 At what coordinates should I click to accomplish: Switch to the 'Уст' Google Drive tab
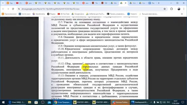click(x=133, y=3)
